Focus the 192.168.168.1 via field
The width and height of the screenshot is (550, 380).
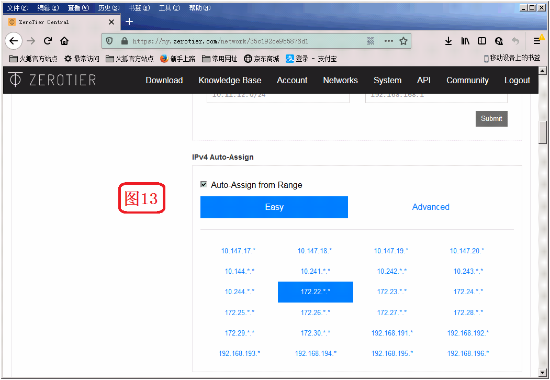pyautogui.click(x=436, y=97)
